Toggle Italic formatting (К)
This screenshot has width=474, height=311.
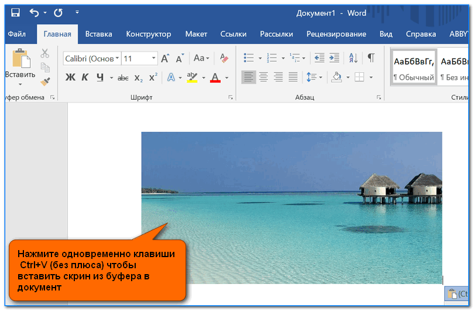click(85, 77)
